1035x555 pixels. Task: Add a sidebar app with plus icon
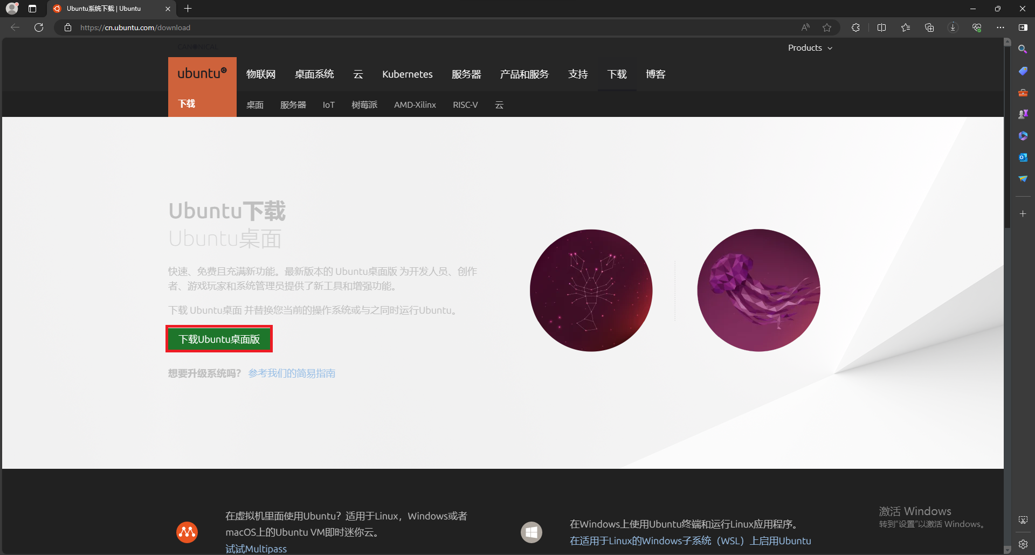pos(1023,214)
